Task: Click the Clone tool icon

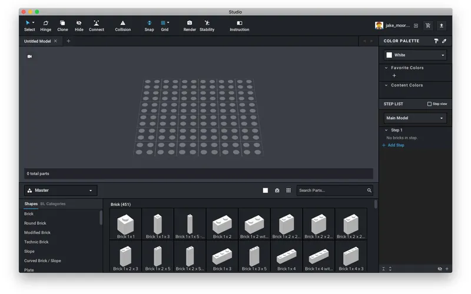Action: [62, 25]
